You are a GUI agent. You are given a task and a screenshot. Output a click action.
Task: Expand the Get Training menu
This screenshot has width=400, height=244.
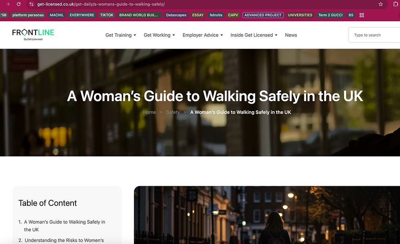click(x=121, y=35)
